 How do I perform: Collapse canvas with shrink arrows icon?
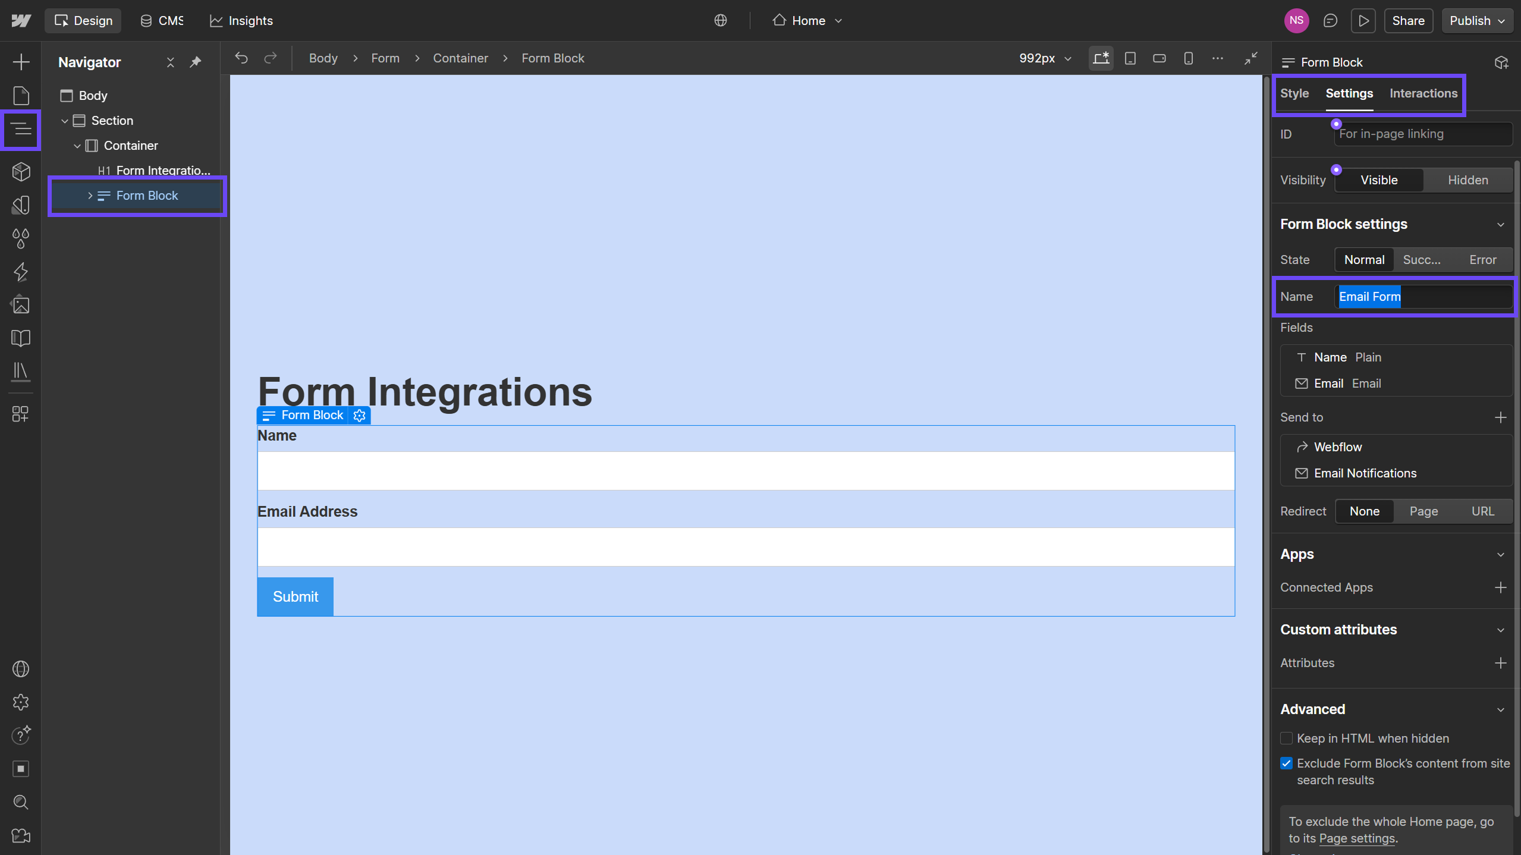[x=1251, y=58]
